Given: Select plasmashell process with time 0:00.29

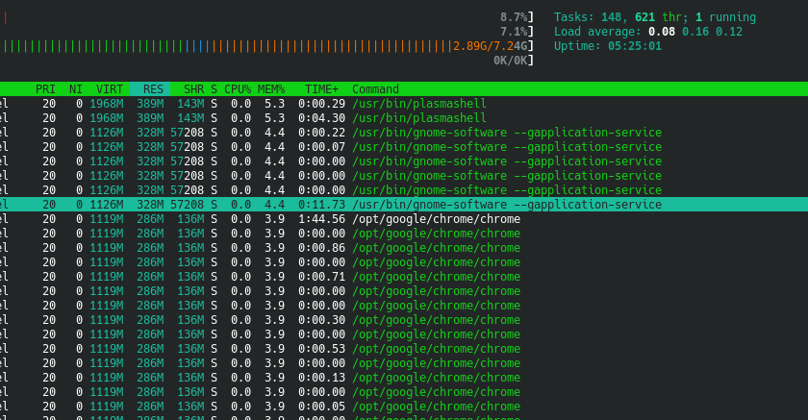Looking at the screenshot, I should point(419,104).
